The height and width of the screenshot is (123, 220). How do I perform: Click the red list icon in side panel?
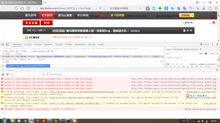[214, 22]
